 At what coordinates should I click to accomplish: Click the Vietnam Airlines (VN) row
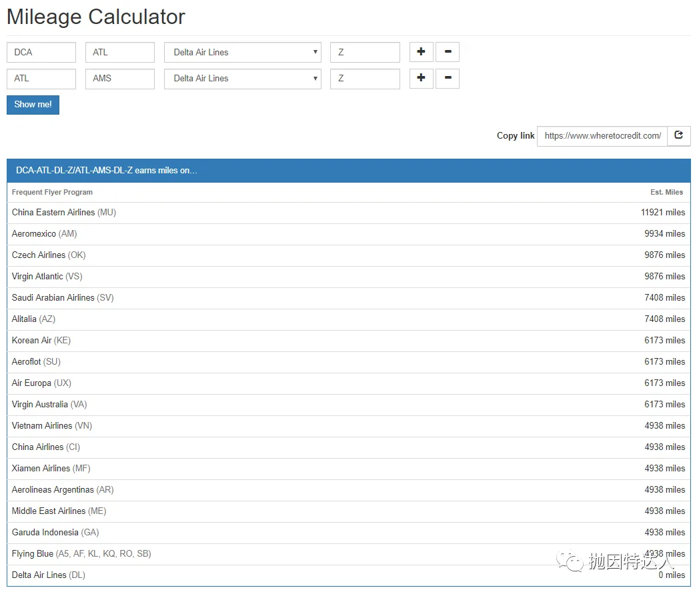tap(348, 426)
